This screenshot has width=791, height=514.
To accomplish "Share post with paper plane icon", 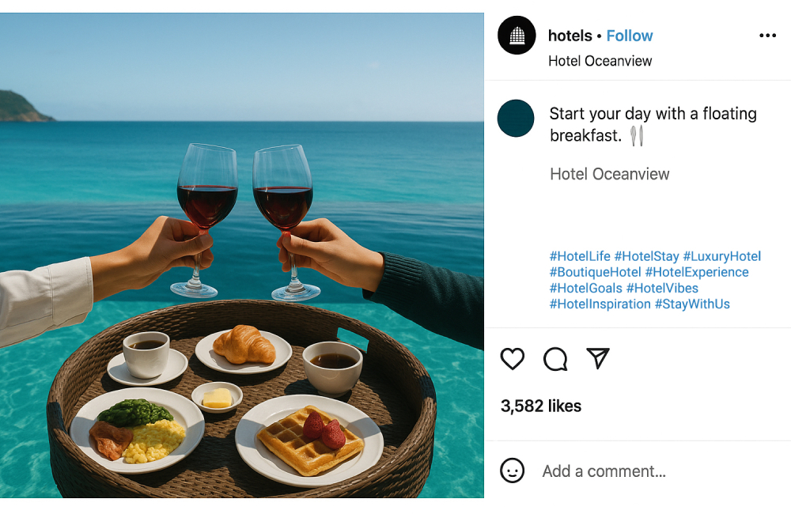I will (598, 359).
